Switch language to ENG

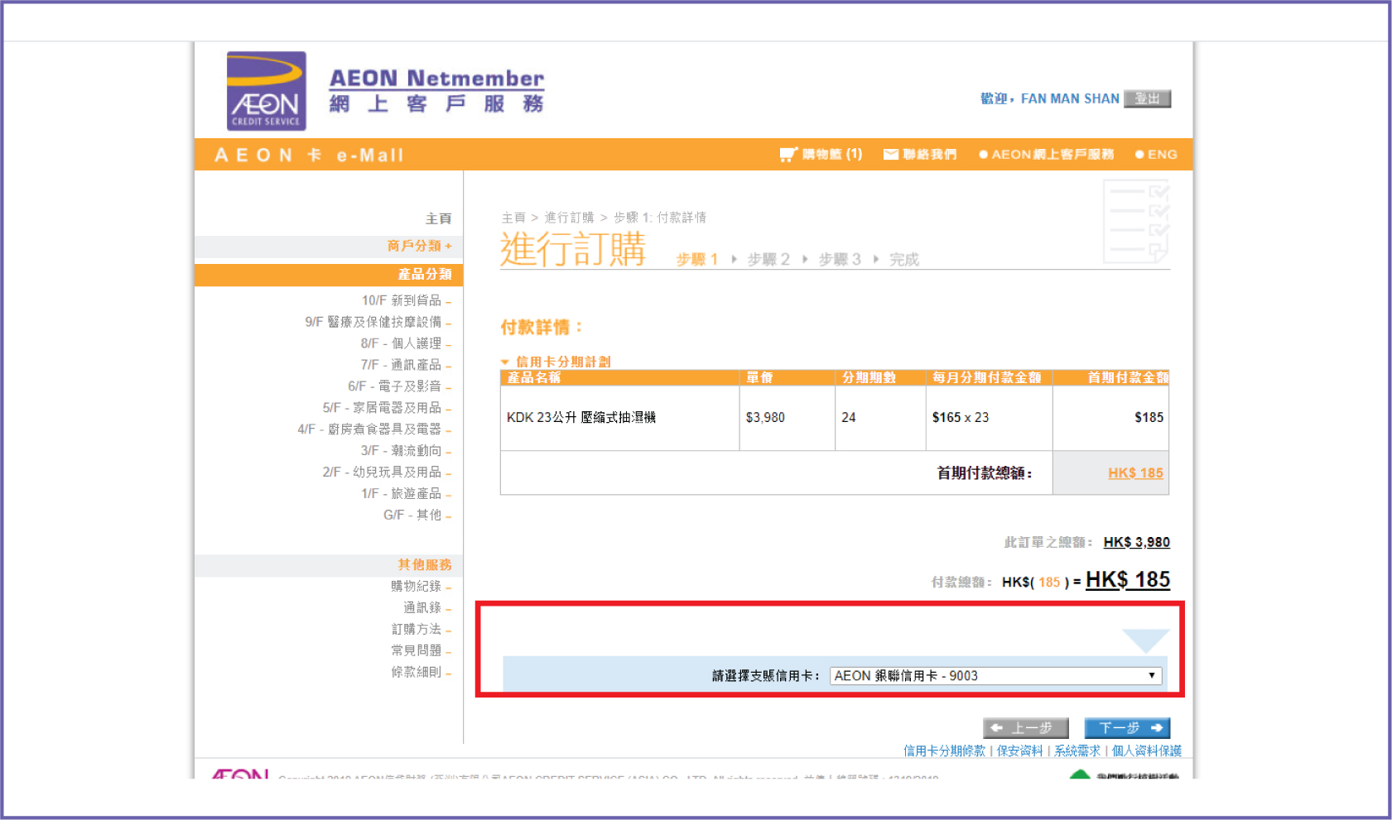point(1156,154)
